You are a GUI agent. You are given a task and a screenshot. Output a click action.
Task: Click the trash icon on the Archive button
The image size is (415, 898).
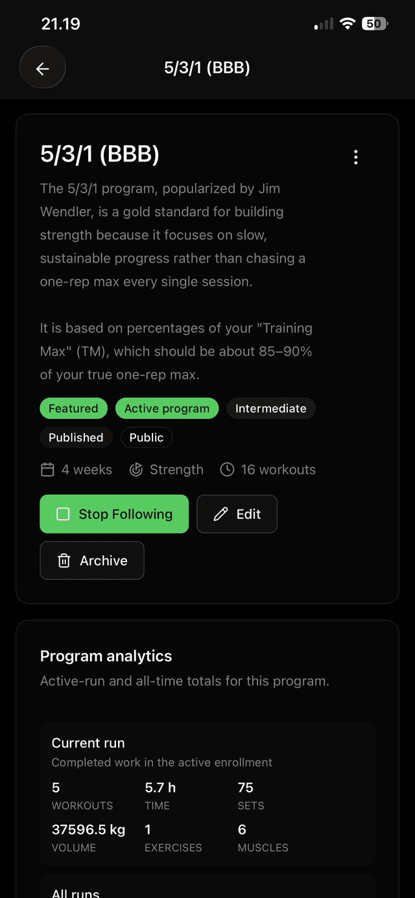pos(65,560)
